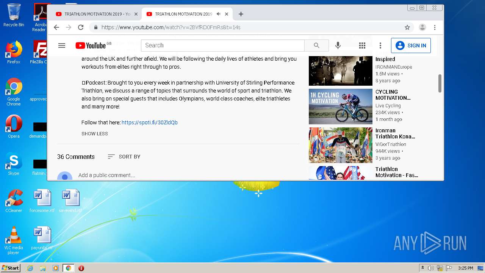Open YouTube settings three-dot menu
This screenshot has width=485, height=273.
click(x=380, y=45)
